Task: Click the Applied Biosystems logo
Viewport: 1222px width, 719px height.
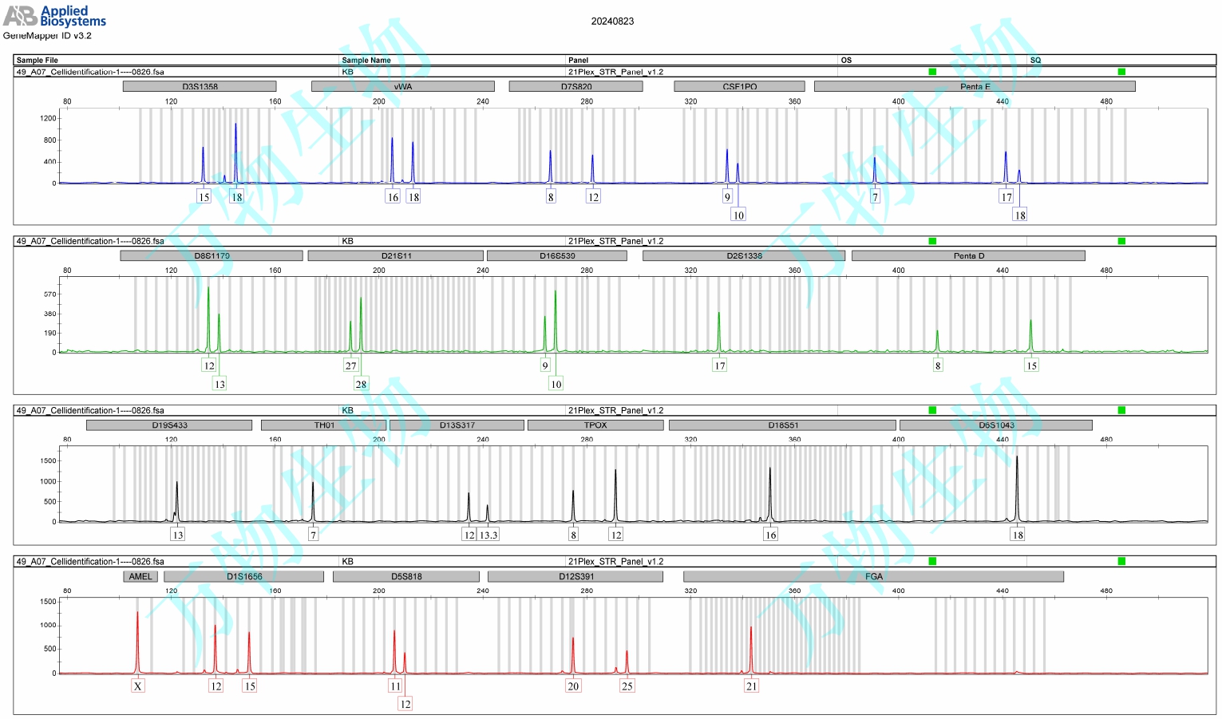Action: (54, 16)
